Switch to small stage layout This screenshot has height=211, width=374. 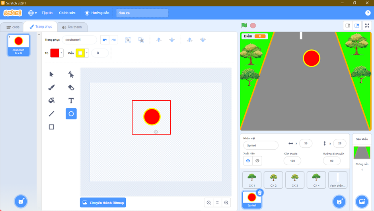tap(348, 25)
